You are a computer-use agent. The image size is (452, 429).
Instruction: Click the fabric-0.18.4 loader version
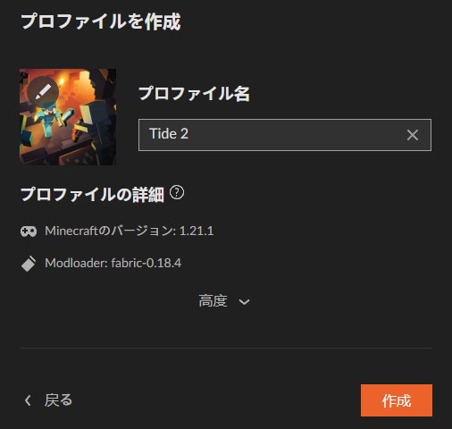click(146, 263)
